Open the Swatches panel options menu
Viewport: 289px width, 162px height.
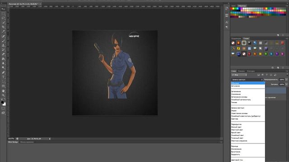287,6
